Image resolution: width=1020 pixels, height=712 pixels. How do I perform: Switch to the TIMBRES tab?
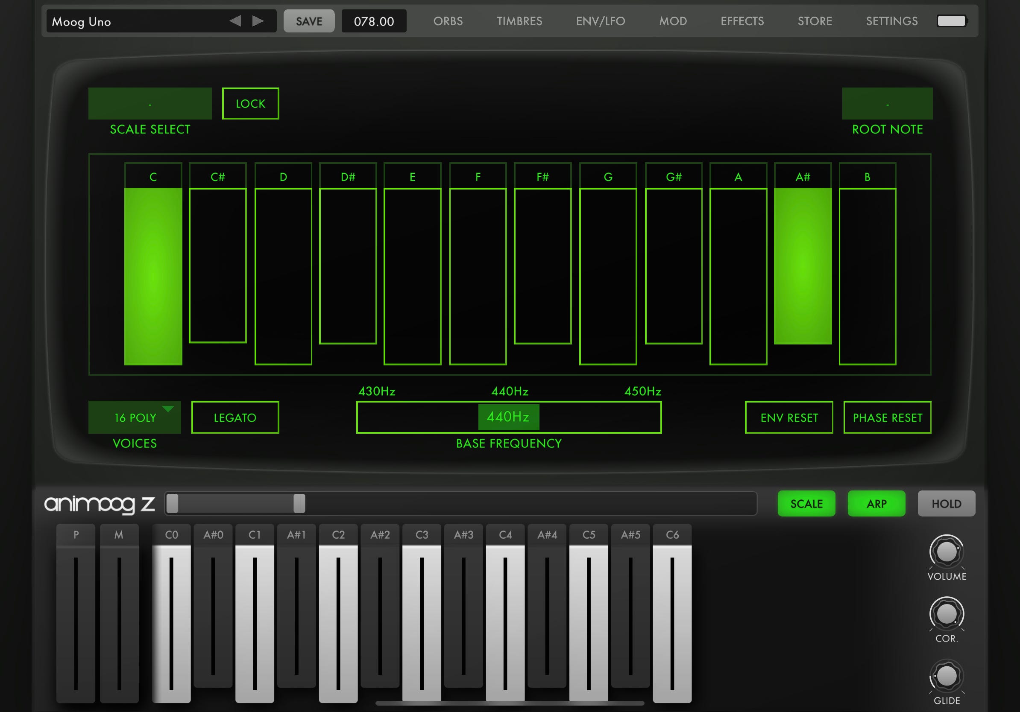[x=519, y=21]
